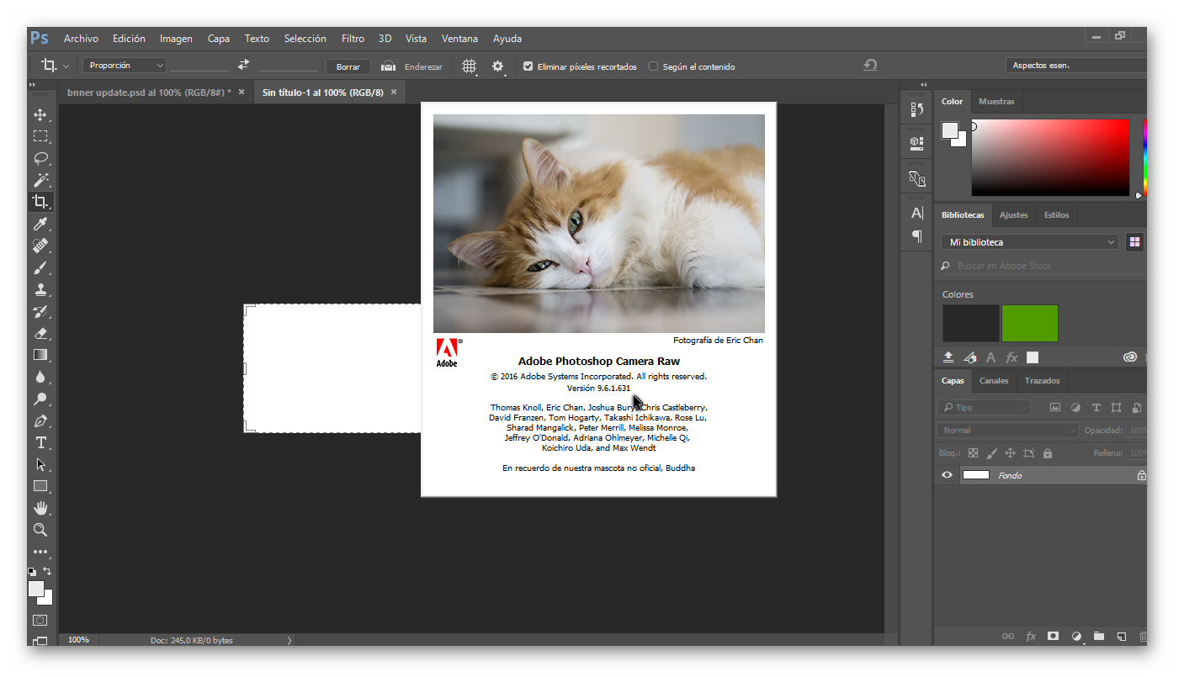Click the Borrar button

[x=348, y=66]
